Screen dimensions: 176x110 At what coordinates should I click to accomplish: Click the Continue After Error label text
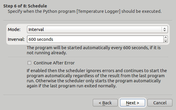(x=54, y=63)
